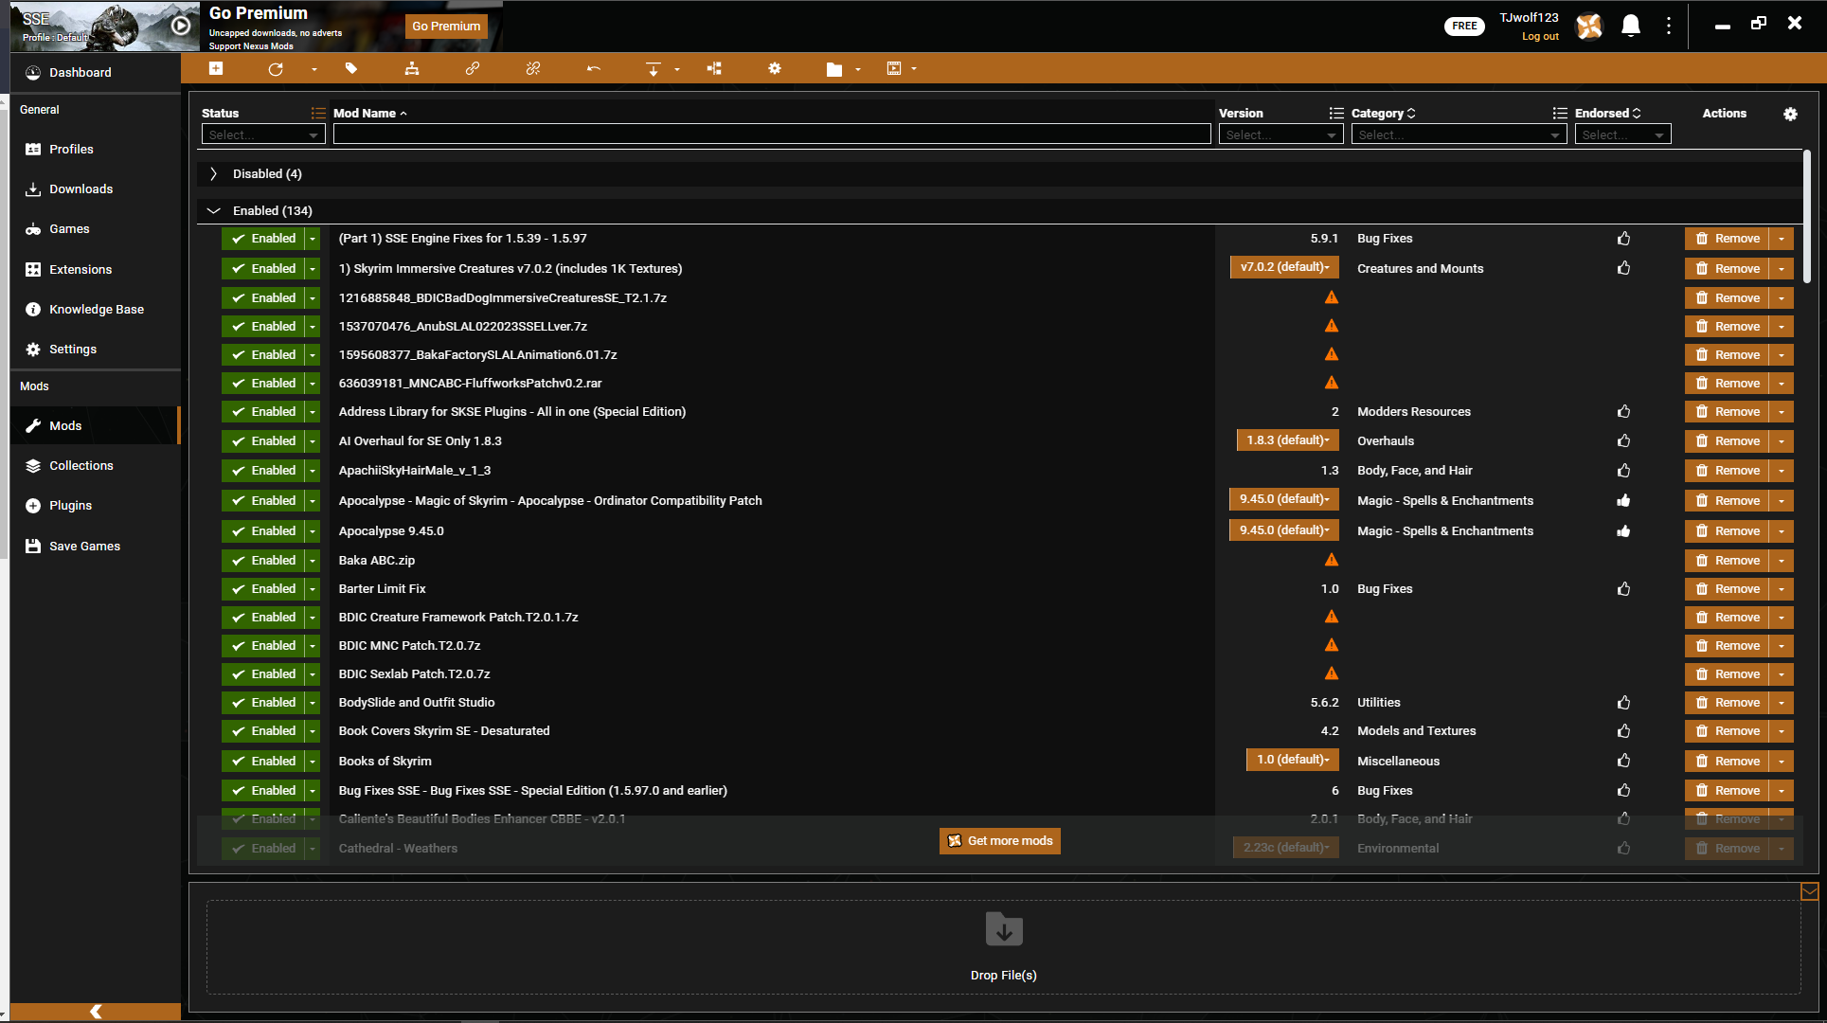The width and height of the screenshot is (1827, 1023).
Task: Disable the Books of Skyrim mod
Action: tap(262, 762)
